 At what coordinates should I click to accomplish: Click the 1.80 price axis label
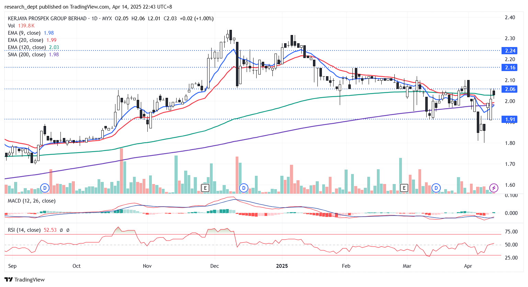tap(510, 143)
